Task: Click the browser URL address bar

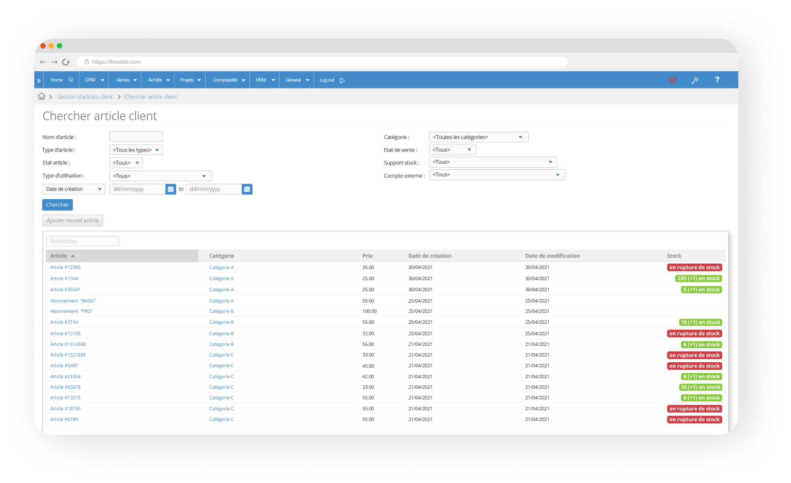Action: point(322,62)
